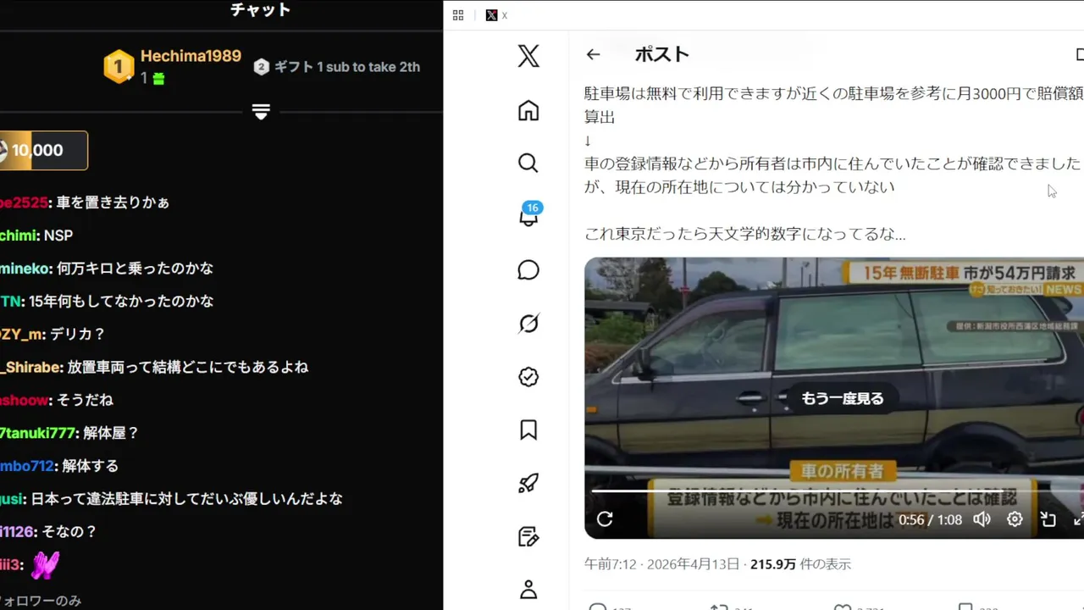
Task: Click post text これ東京だったら天文学的数字になってるな...
Action: 745,234
